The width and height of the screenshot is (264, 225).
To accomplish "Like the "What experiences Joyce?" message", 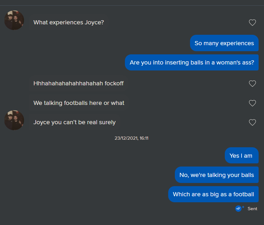I will (252, 22).
